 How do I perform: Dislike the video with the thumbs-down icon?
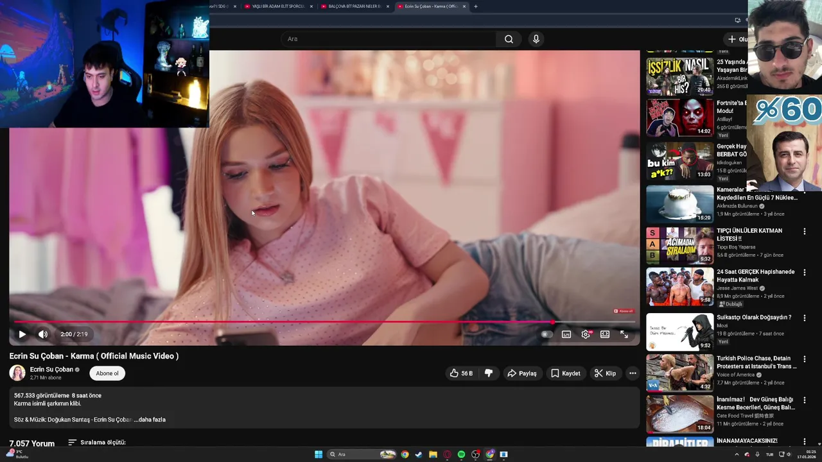point(489,373)
